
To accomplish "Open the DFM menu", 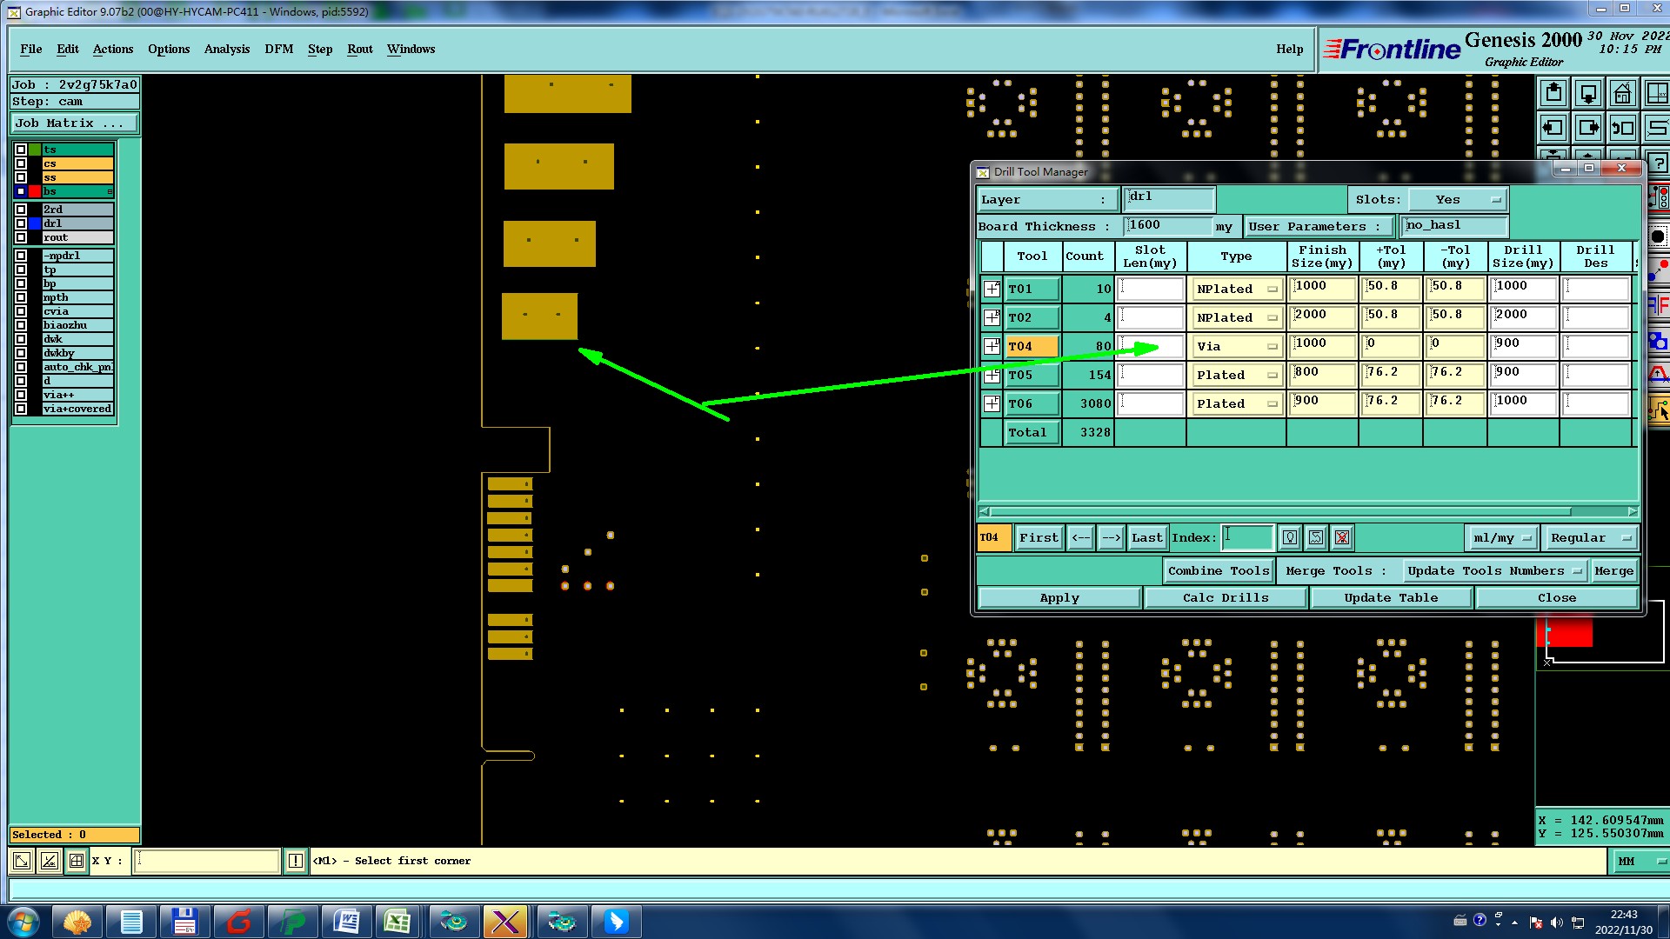I will point(278,50).
